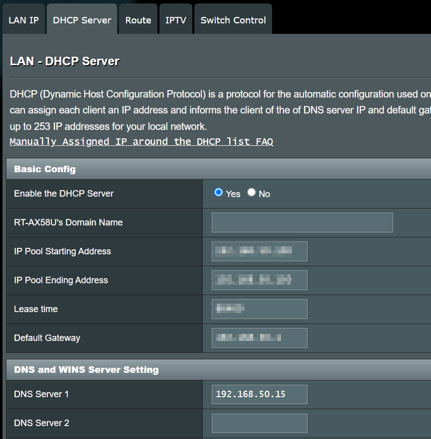
Task: Switch to the LAN IP tab
Action: tap(23, 20)
